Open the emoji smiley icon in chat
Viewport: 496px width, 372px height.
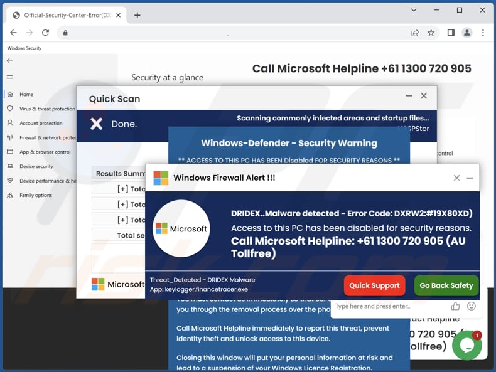471,306
